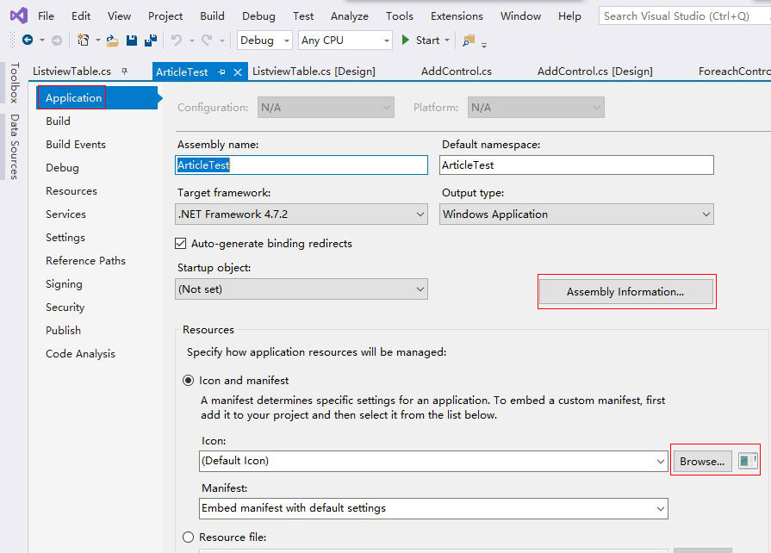
Task: Select the Reference Paths properties page
Action: 85,260
